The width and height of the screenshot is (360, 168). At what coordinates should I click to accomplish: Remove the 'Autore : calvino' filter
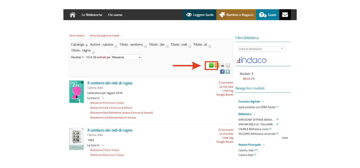116,46
